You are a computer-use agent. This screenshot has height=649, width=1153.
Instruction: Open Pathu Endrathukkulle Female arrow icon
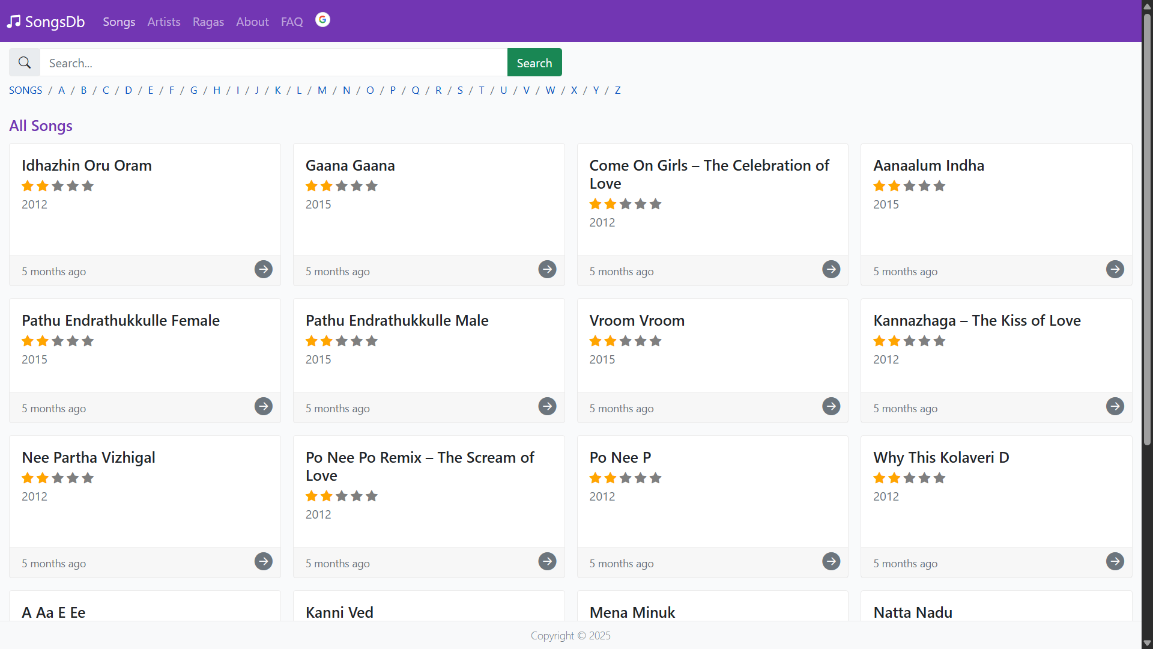[264, 406]
